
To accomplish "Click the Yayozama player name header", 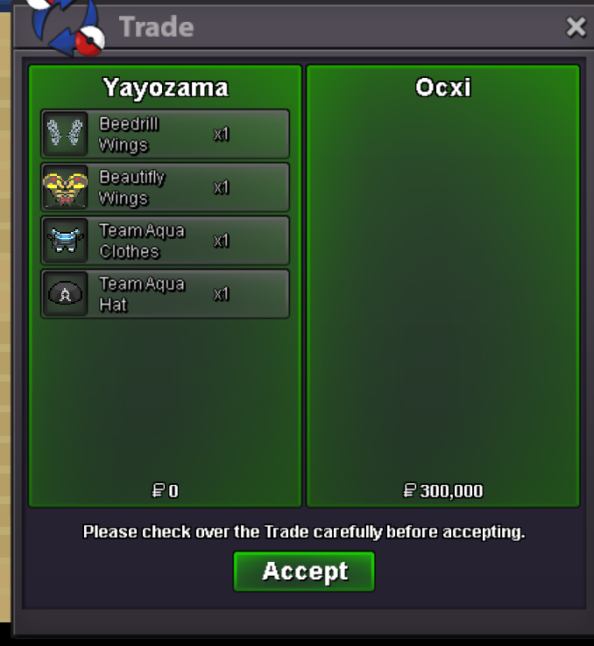I will coord(166,88).
